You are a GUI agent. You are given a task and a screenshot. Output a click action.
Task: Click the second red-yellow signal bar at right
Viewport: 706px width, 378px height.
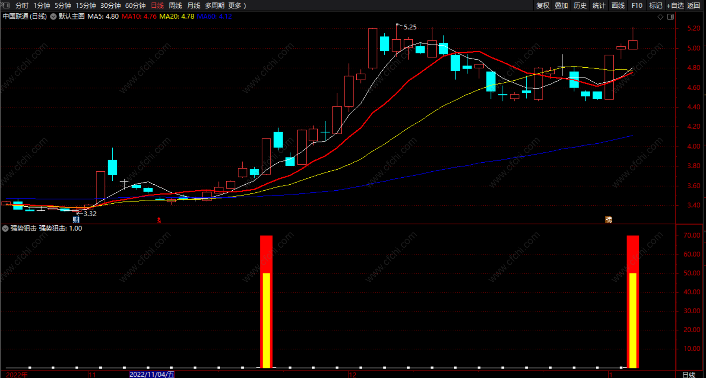(x=633, y=302)
